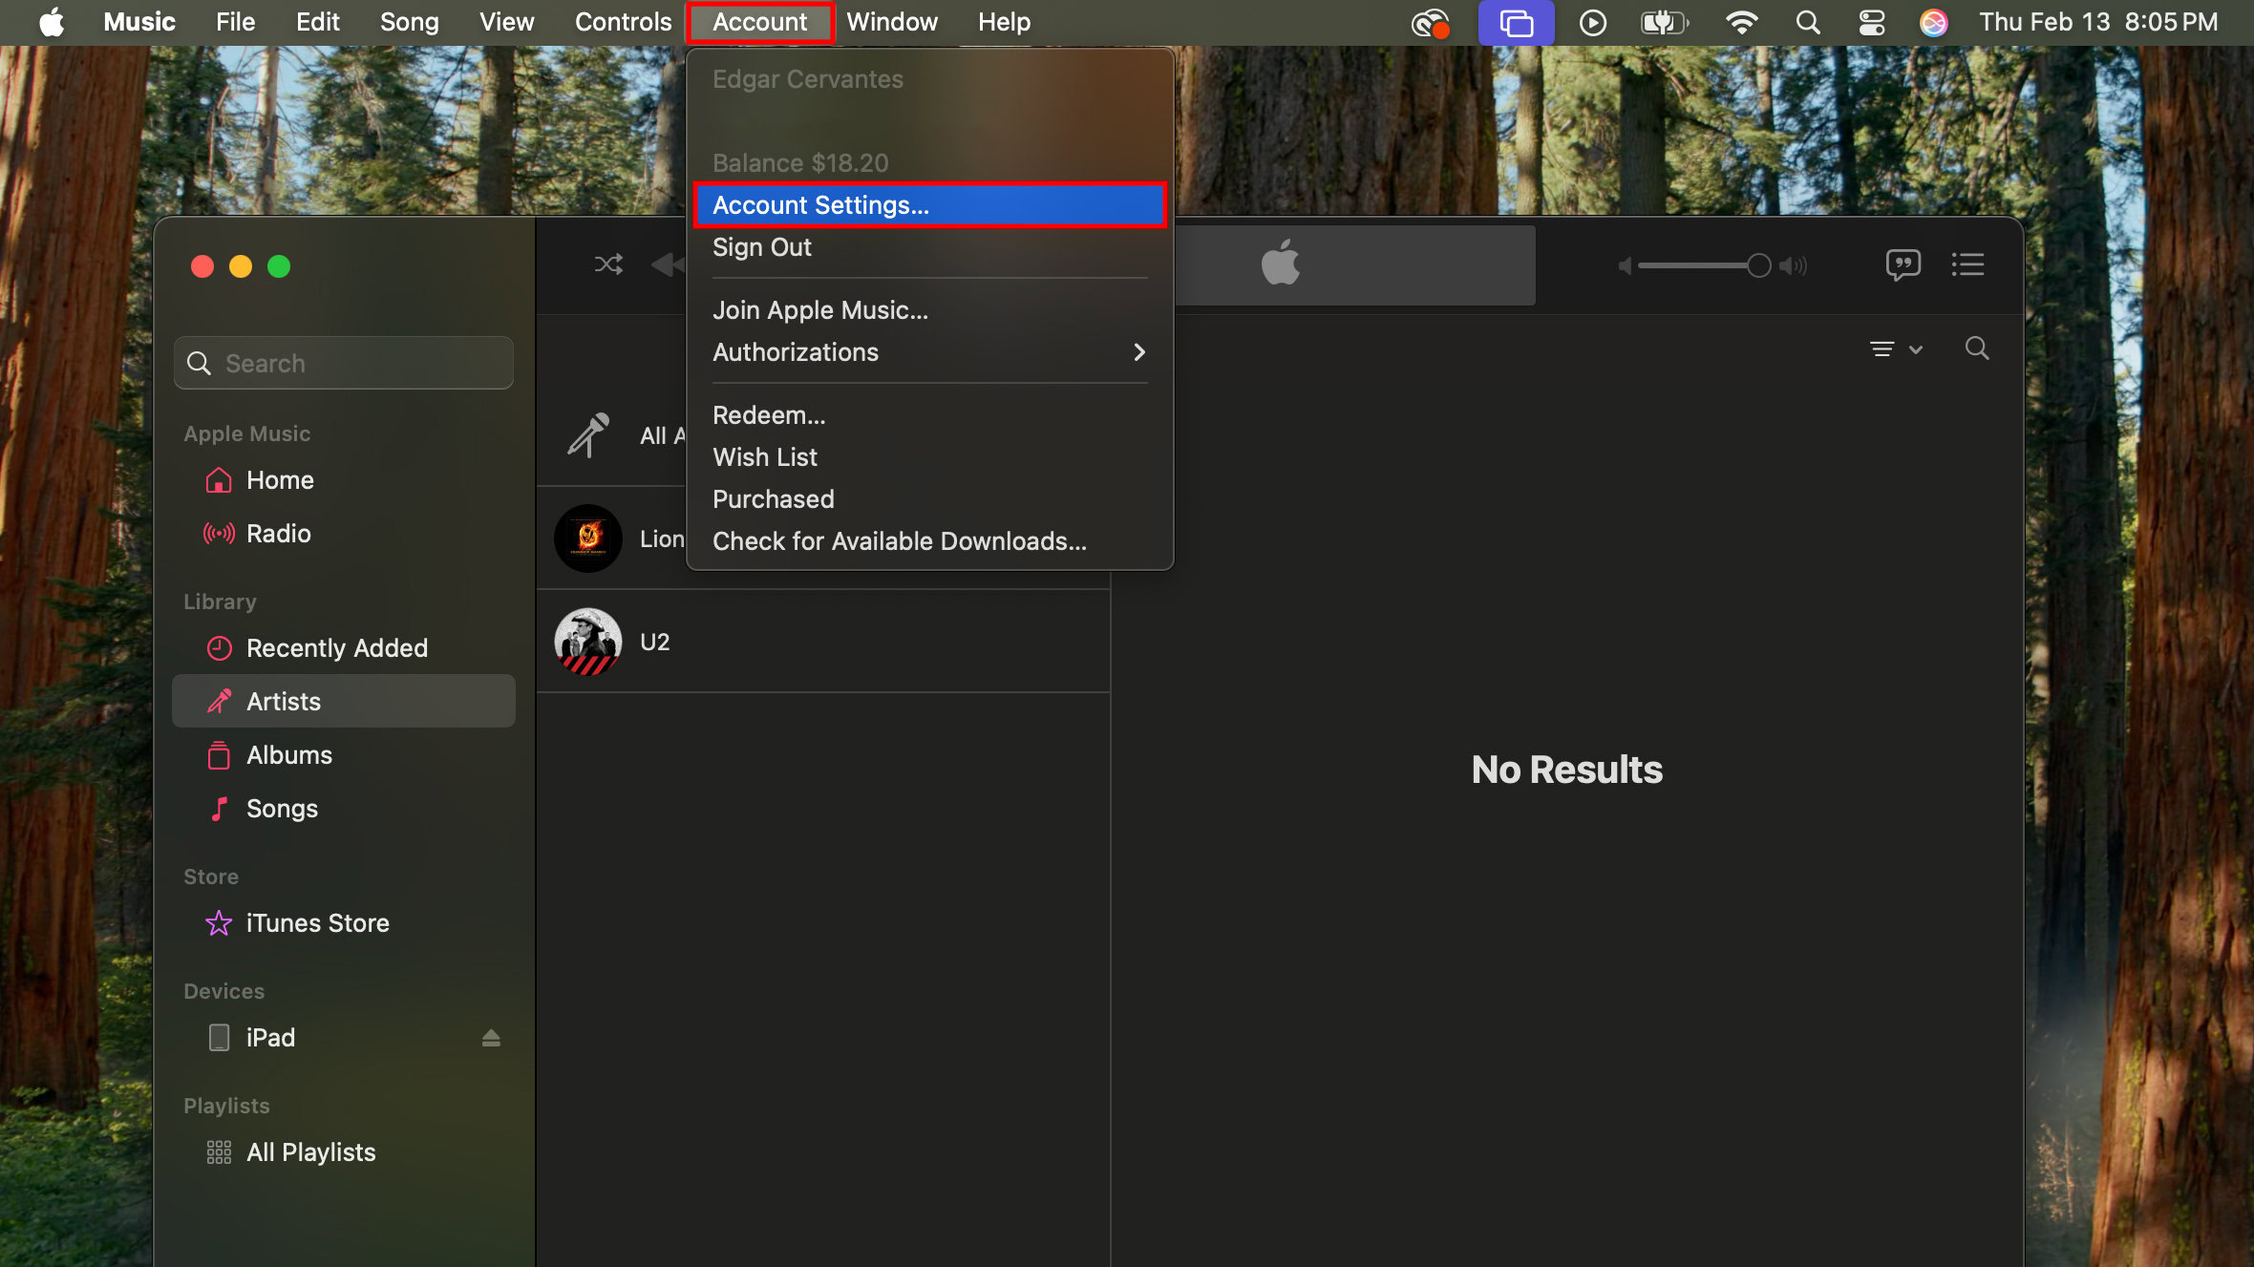The width and height of the screenshot is (2254, 1267).
Task: Toggle the shuffle playback icon
Action: (x=608, y=264)
